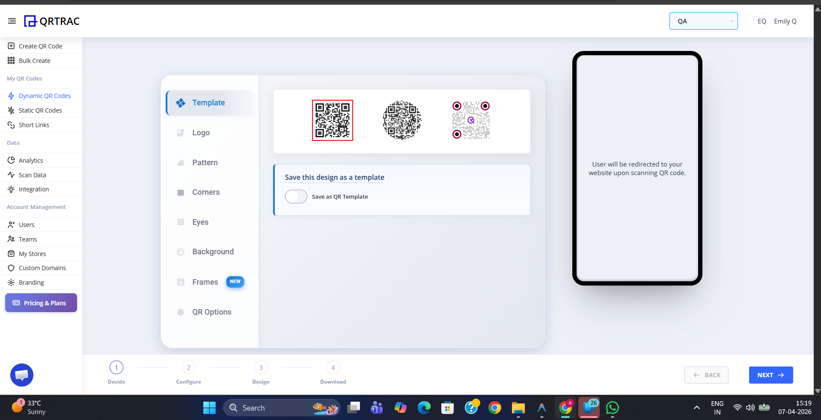Open the QA workspace dropdown

tap(703, 21)
